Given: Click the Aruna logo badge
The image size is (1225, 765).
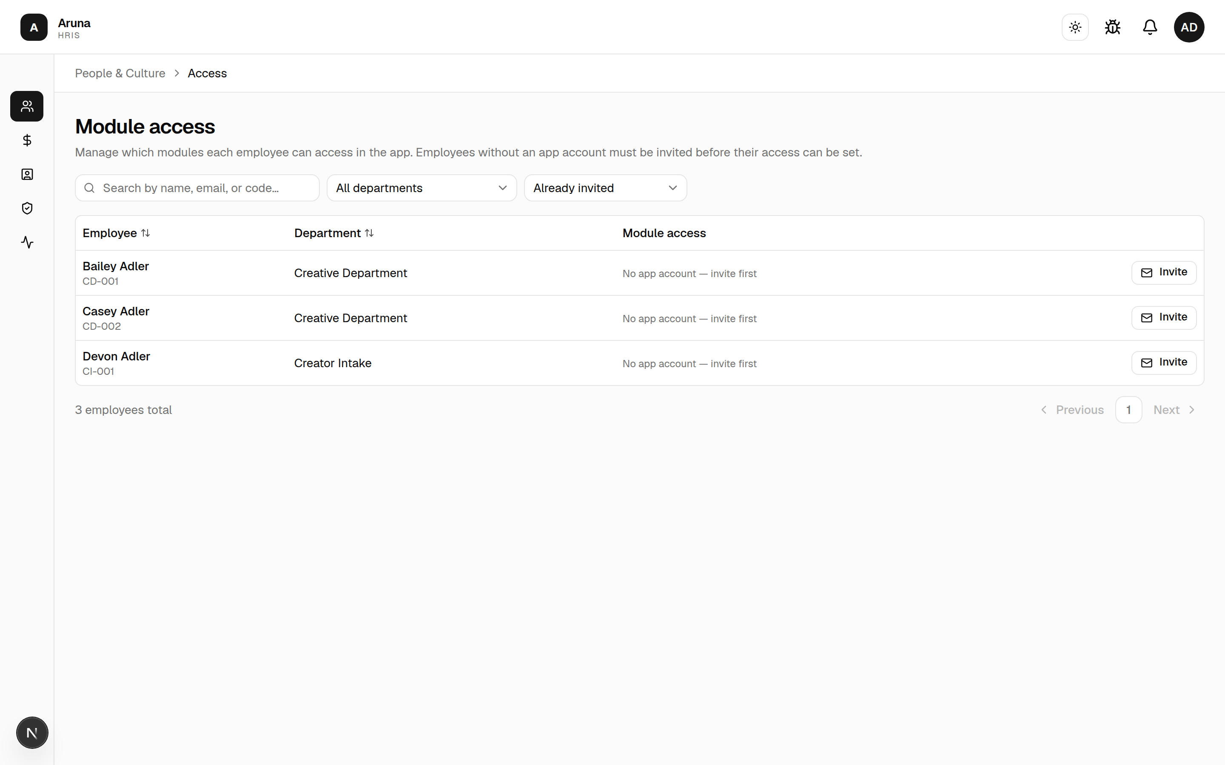Looking at the screenshot, I should (x=34, y=27).
